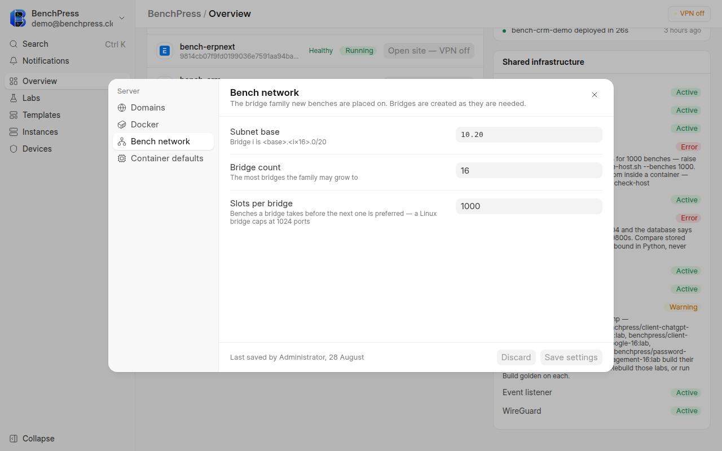722x451 pixels.
Task: Open Overview in the sidebar
Action: (67, 81)
